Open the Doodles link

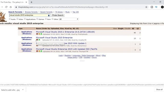click(87, 57)
